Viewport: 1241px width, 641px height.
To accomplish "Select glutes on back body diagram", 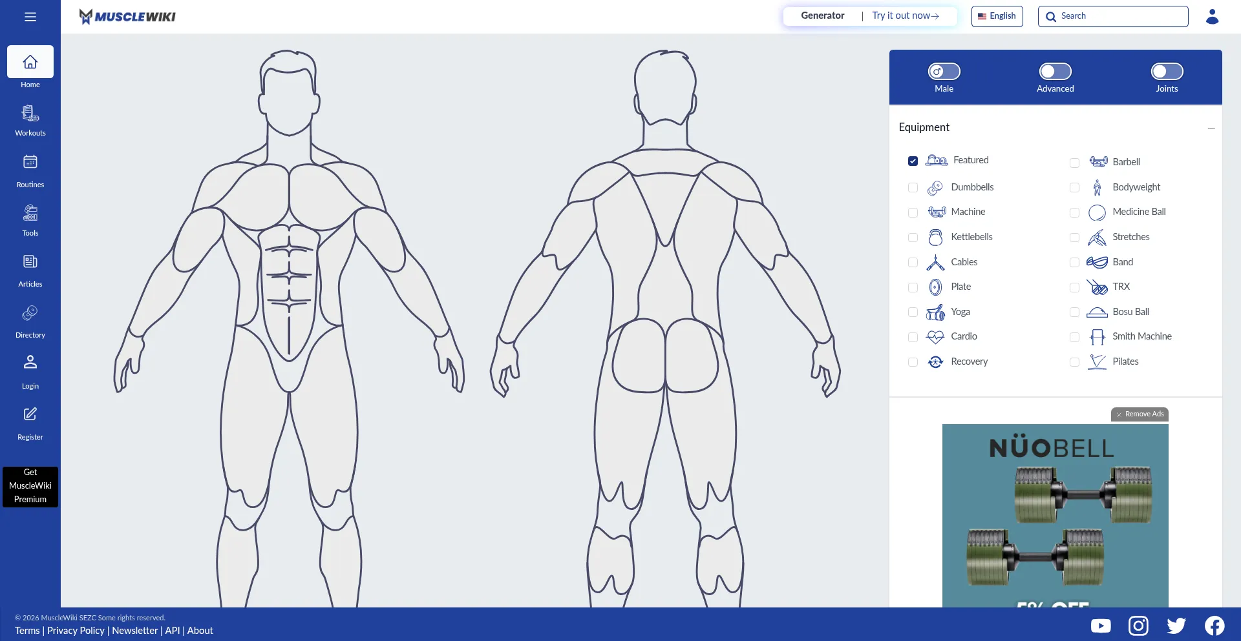I will coord(665,356).
